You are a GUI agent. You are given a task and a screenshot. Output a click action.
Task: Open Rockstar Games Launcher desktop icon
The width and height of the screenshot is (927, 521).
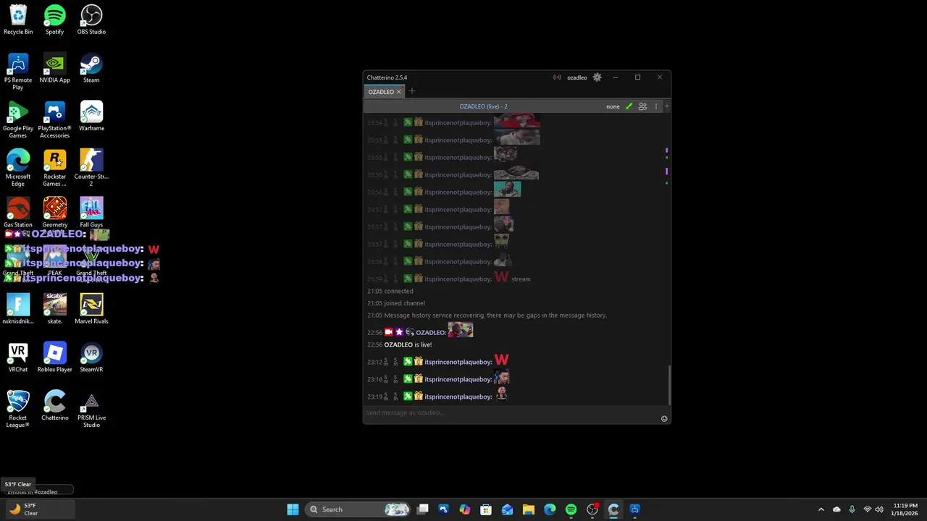pos(55,168)
